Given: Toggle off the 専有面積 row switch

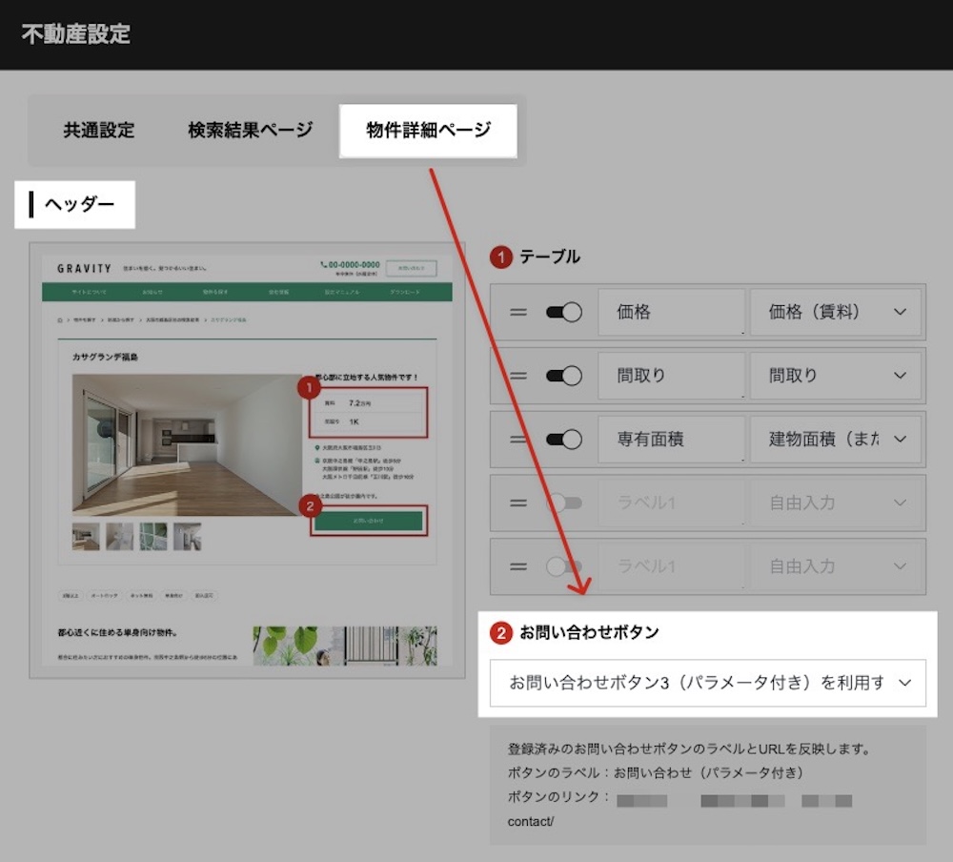Looking at the screenshot, I should [x=564, y=440].
